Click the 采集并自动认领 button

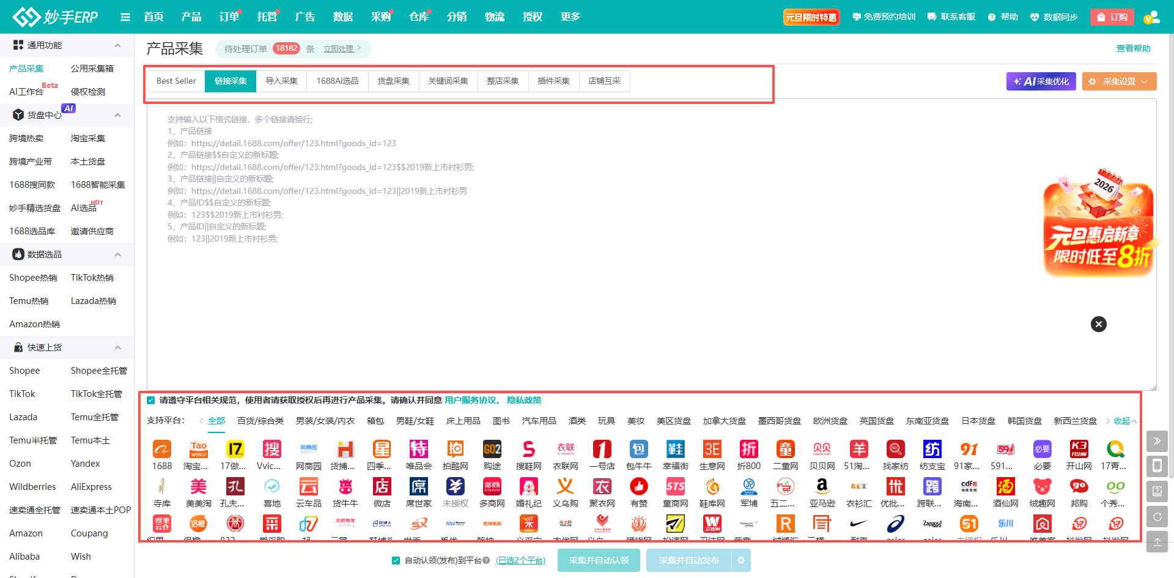tap(598, 560)
